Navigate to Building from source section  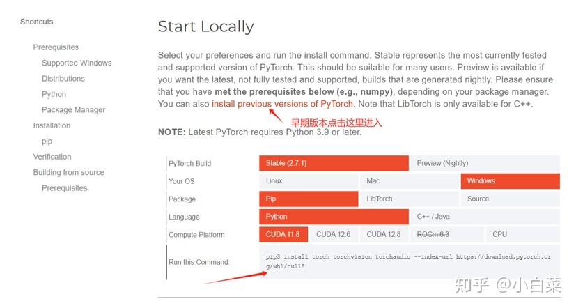click(68, 173)
